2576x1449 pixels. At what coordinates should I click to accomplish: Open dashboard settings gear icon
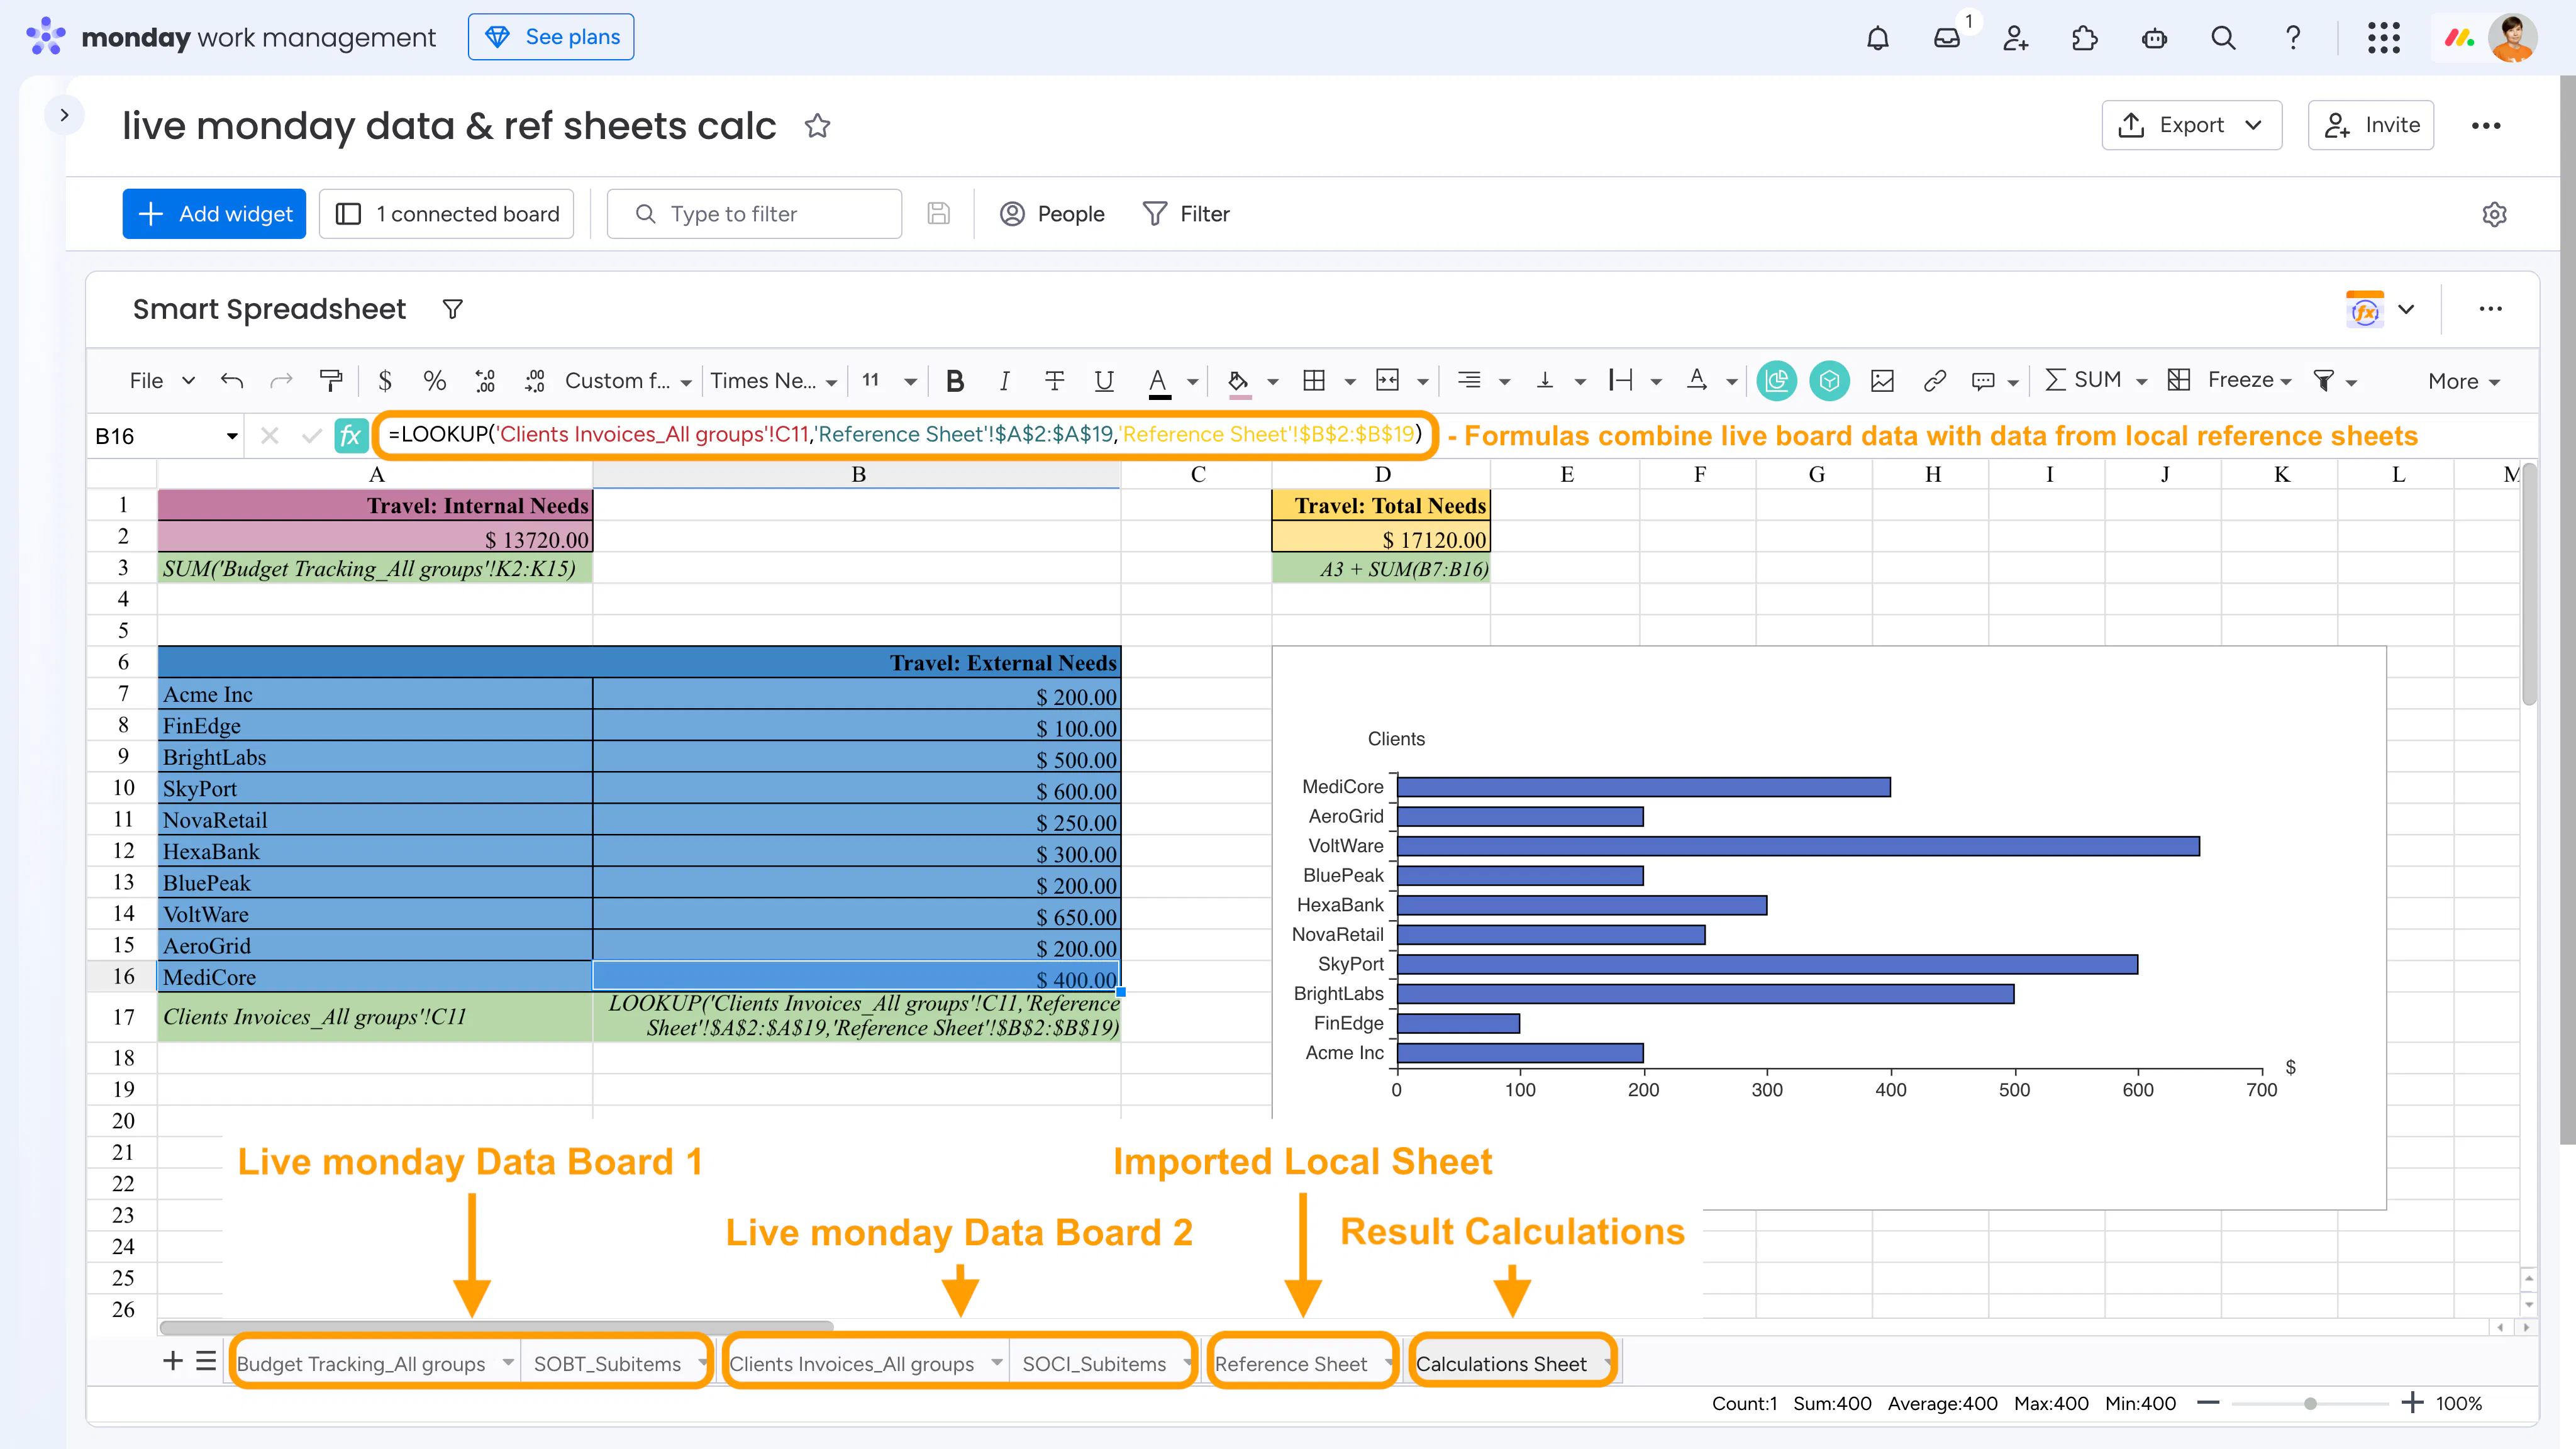point(2494,214)
